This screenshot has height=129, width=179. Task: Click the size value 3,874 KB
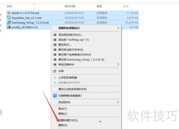[132, 18]
